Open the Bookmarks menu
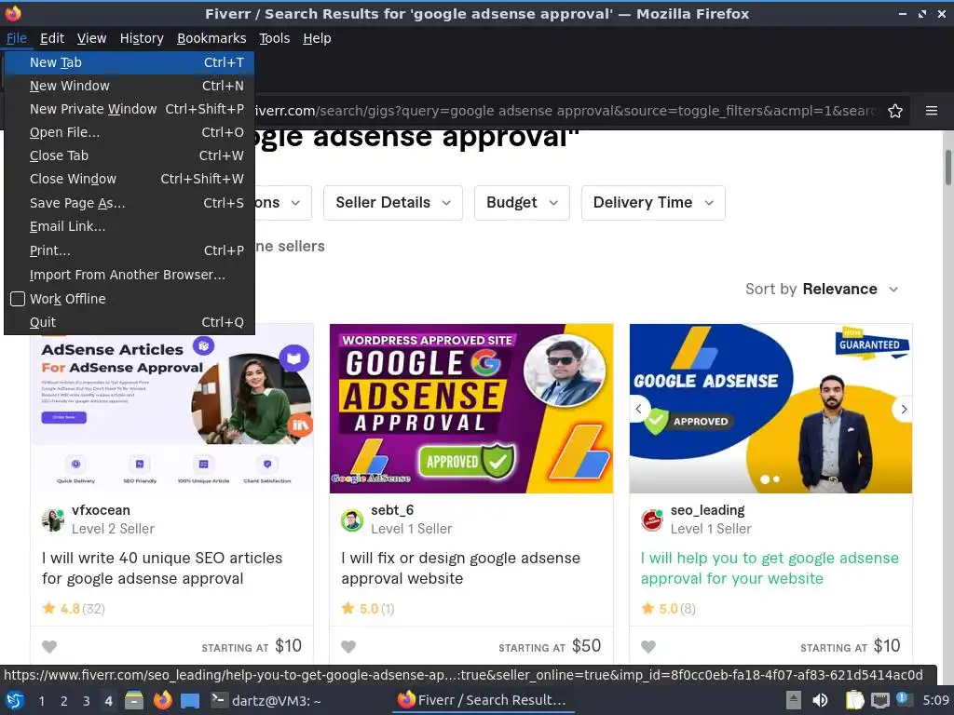Screen dimensions: 954x715 click(211, 38)
